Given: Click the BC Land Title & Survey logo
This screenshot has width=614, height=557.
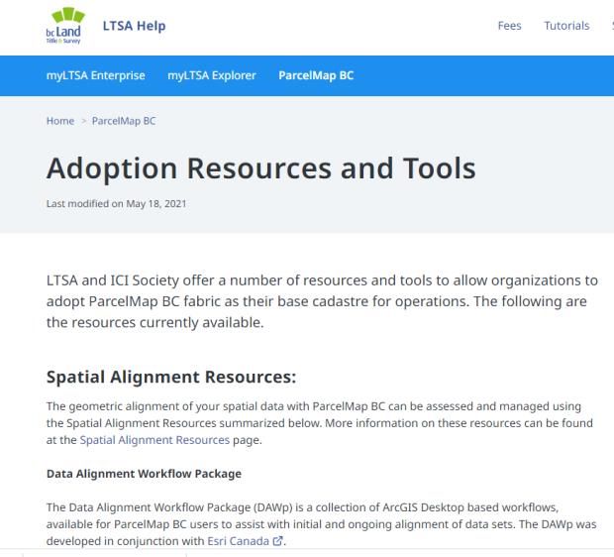Looking at the screenshot, I should (65, 26).
